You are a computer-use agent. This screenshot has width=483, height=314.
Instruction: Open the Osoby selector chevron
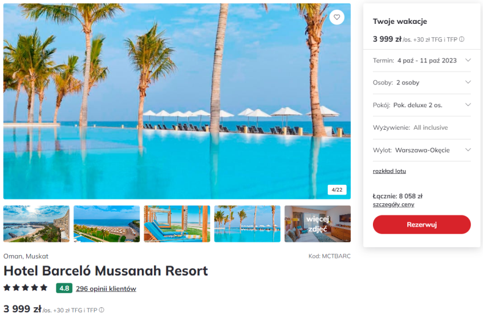(x=468, y=83)
